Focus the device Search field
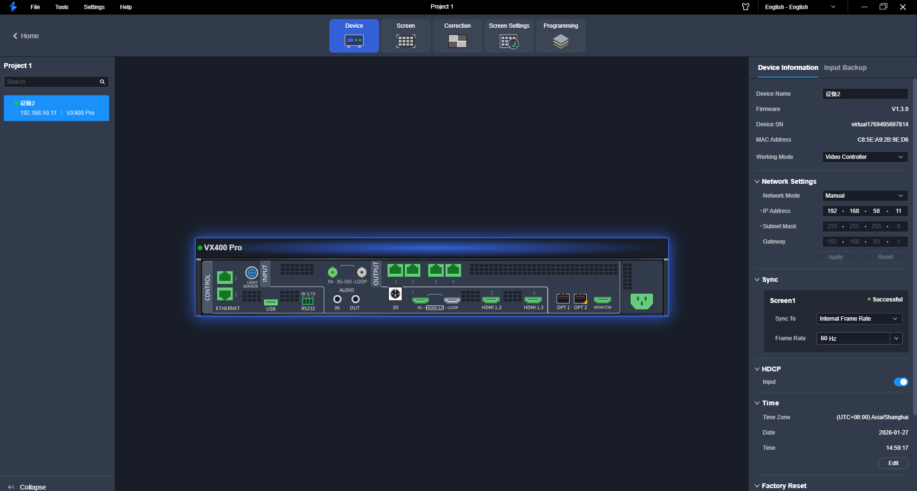This screenshot has width=917, height=491. pyautogui.click(x=52, y=82)
